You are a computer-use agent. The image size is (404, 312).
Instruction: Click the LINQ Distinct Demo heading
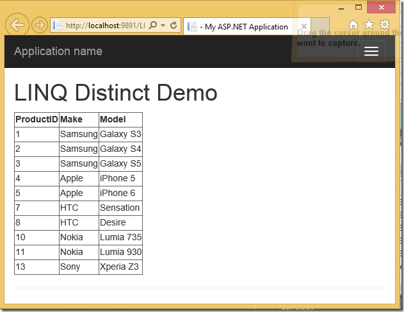(x=116, y=92)
